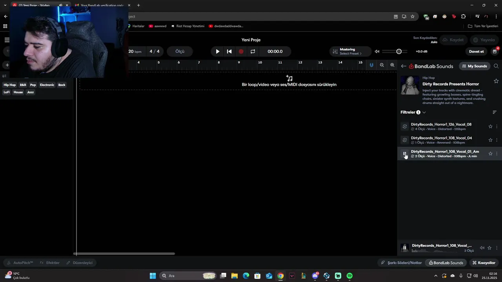Open the My Sounds tab
Screen dimensions: 502x282
point(475,66)
